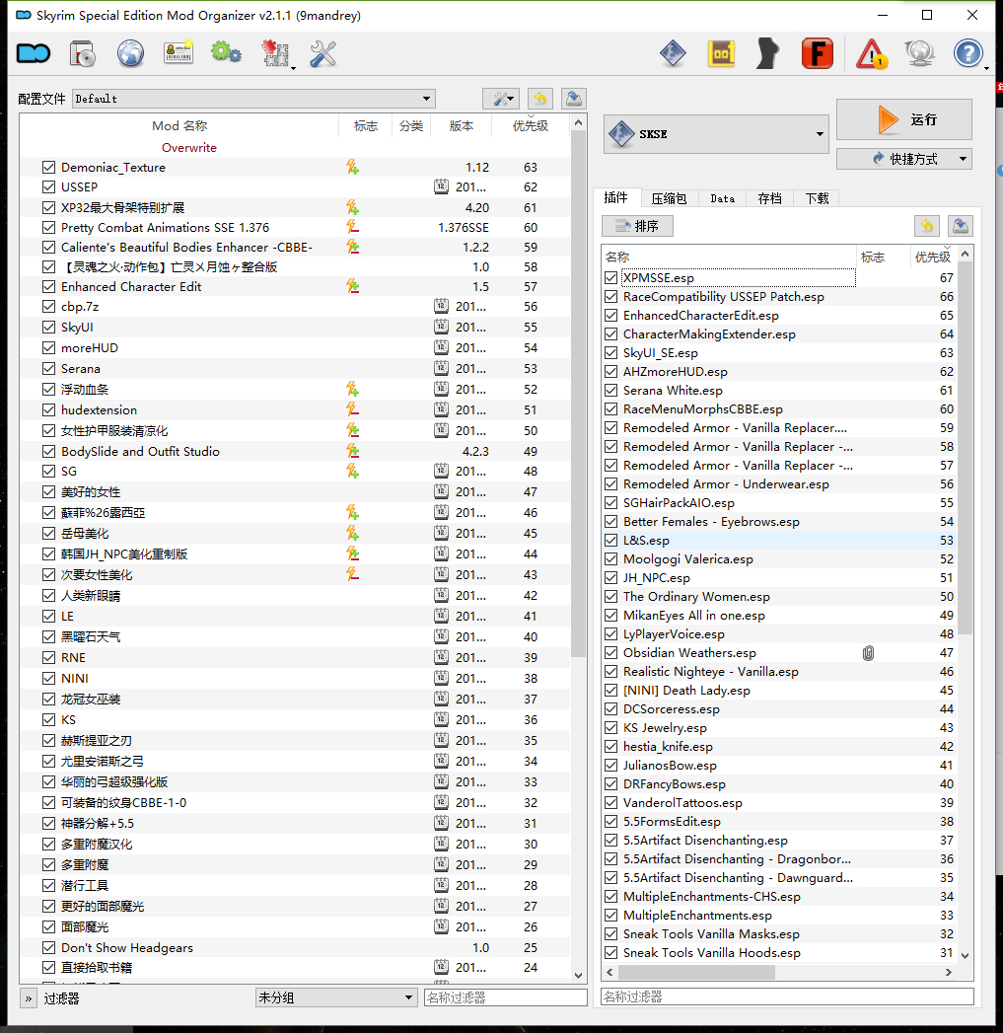Launch the BodySlide silhouette shortcut icon

tap(768, 53)
